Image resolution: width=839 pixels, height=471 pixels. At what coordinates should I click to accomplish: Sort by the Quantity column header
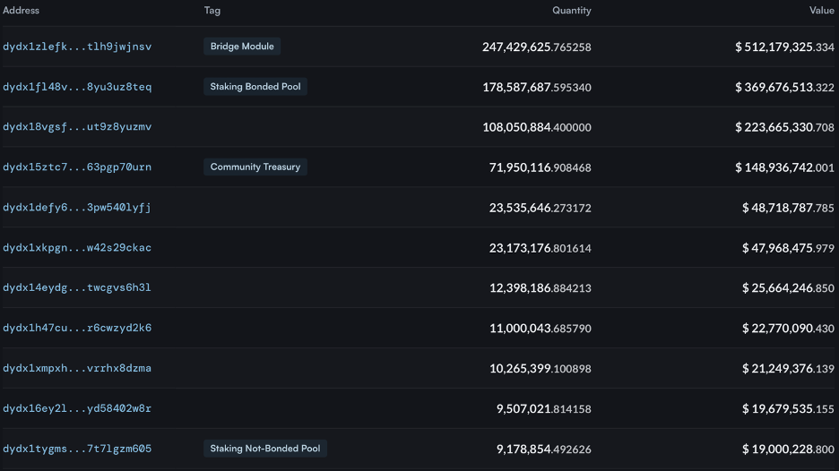tap(571, 11)
